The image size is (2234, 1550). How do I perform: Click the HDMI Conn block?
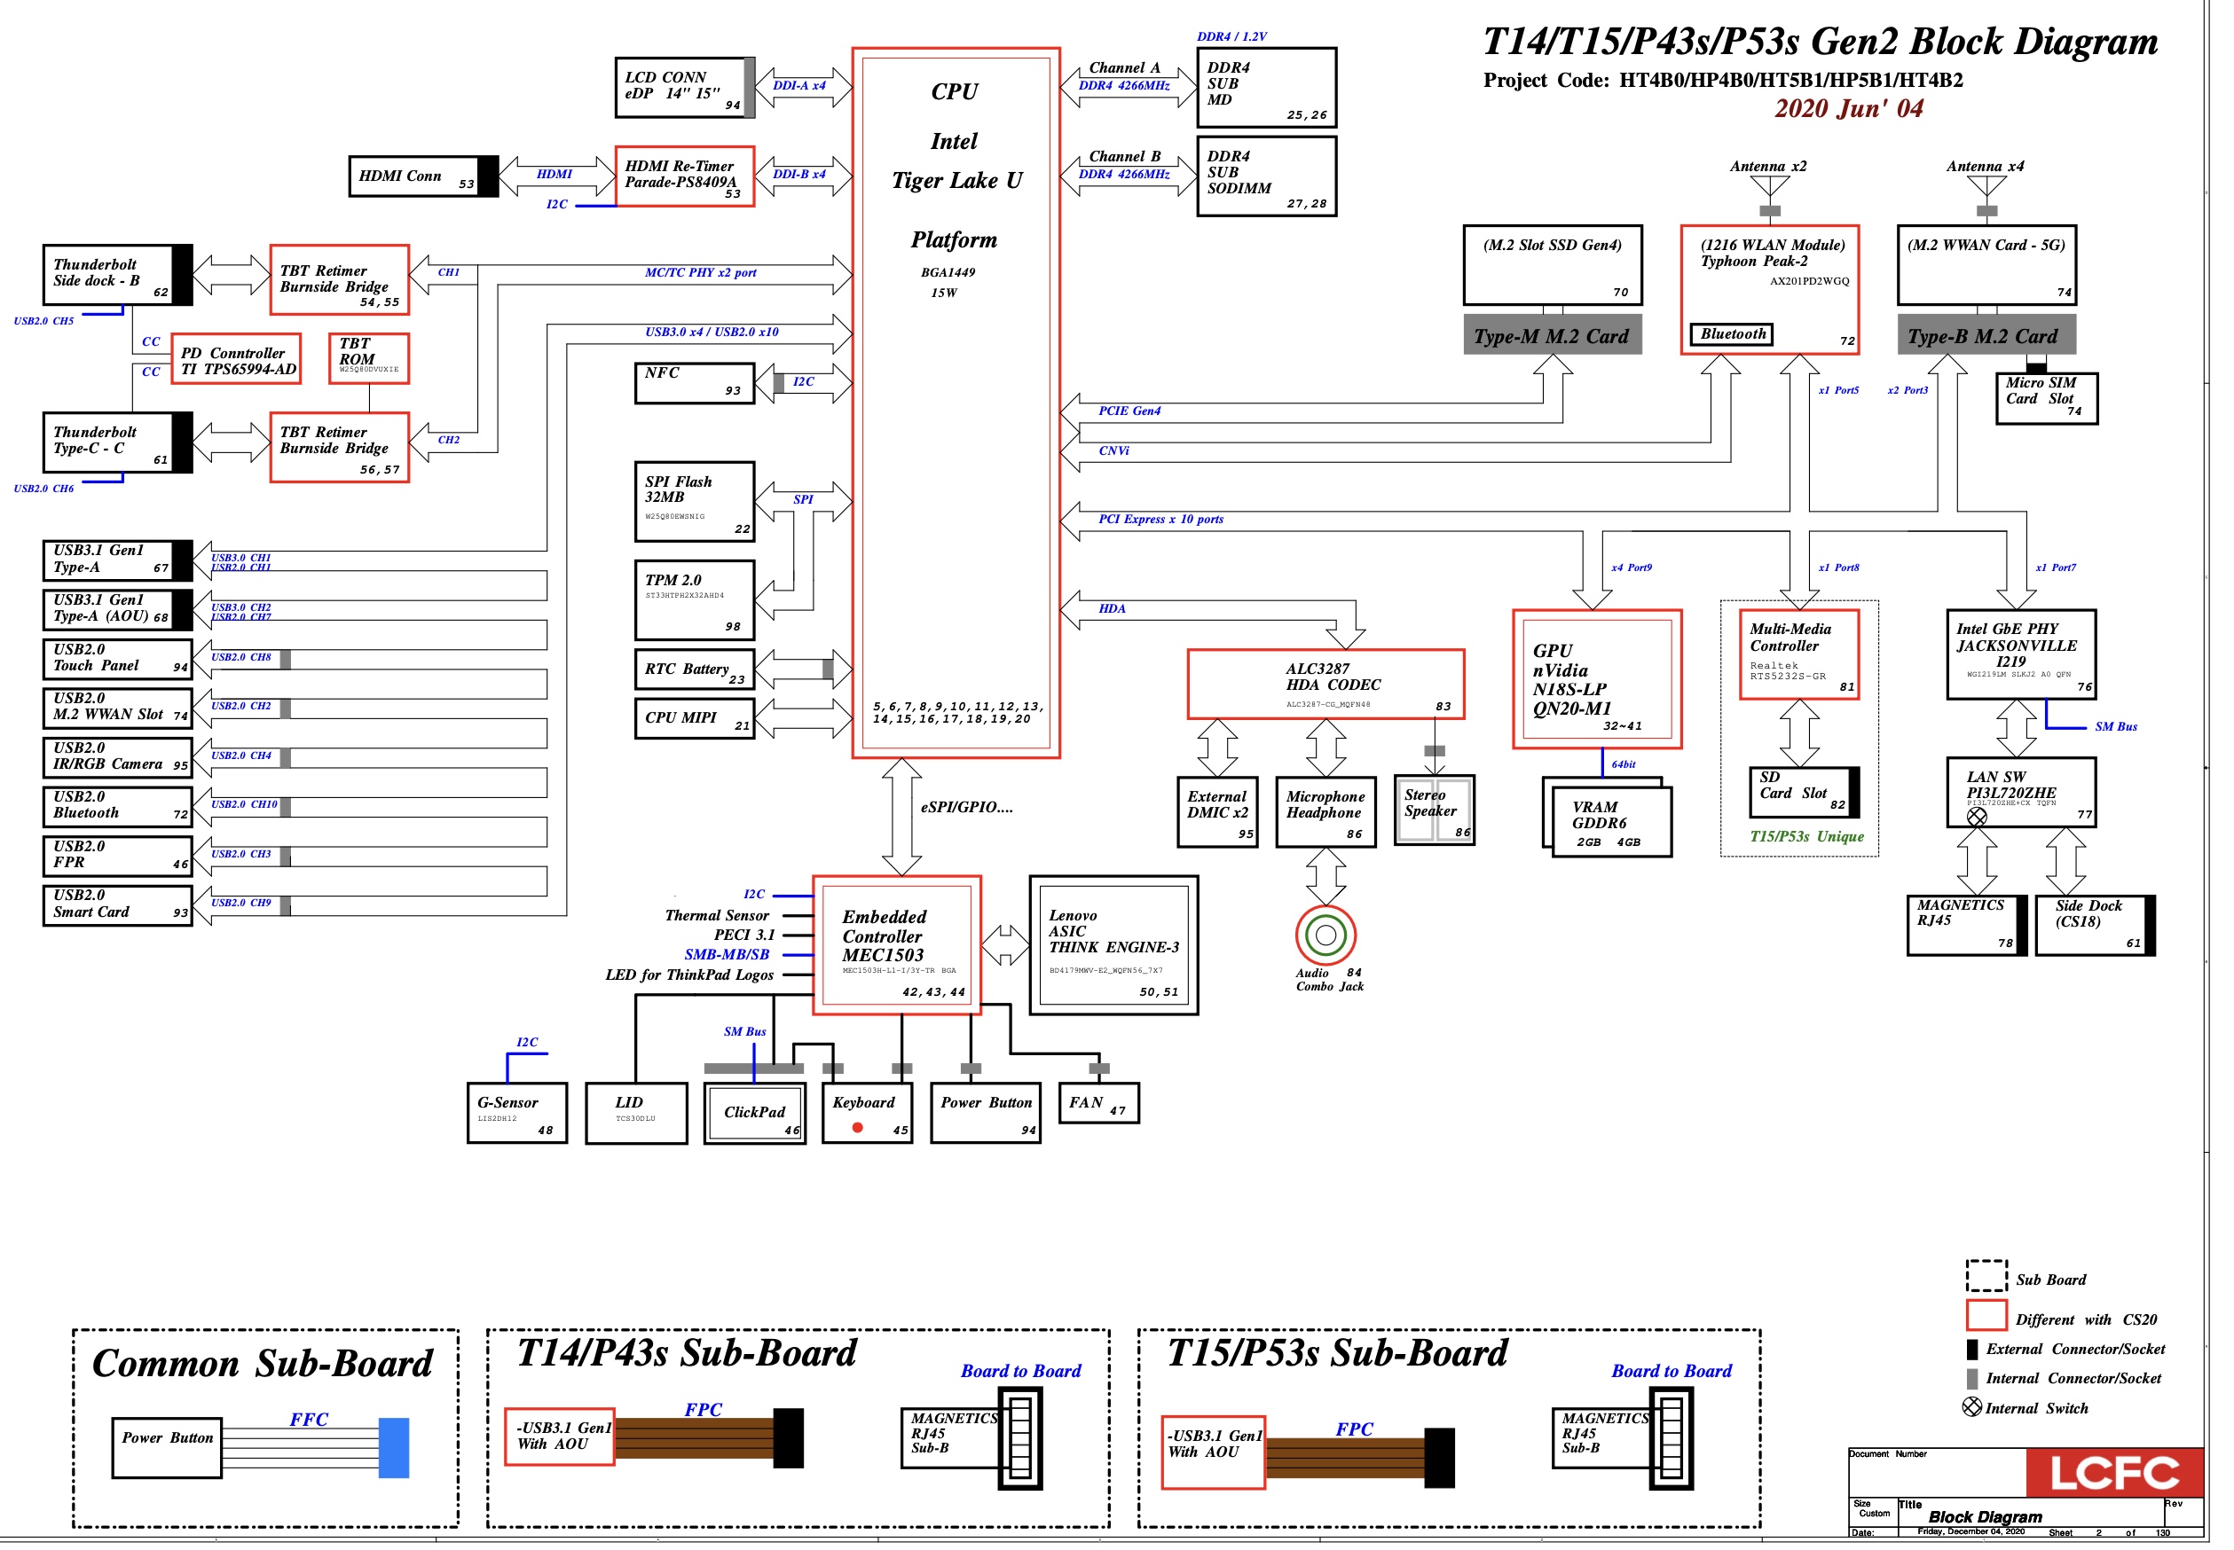422,176
